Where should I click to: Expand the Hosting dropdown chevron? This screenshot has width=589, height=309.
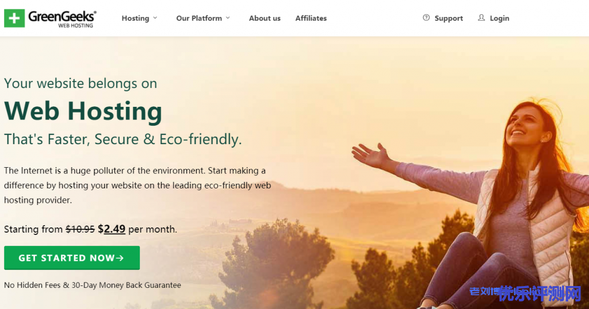[155, 18]
